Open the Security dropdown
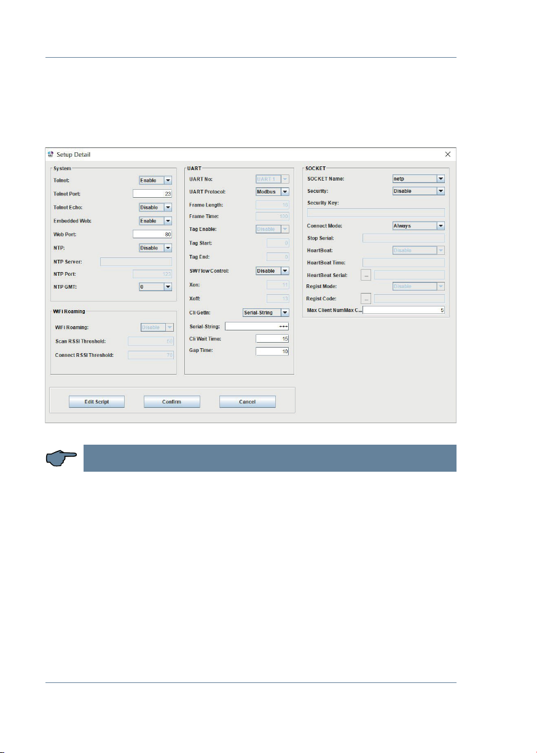The height and width of the screenshot is (753, 537). click(x=418, y=191)
